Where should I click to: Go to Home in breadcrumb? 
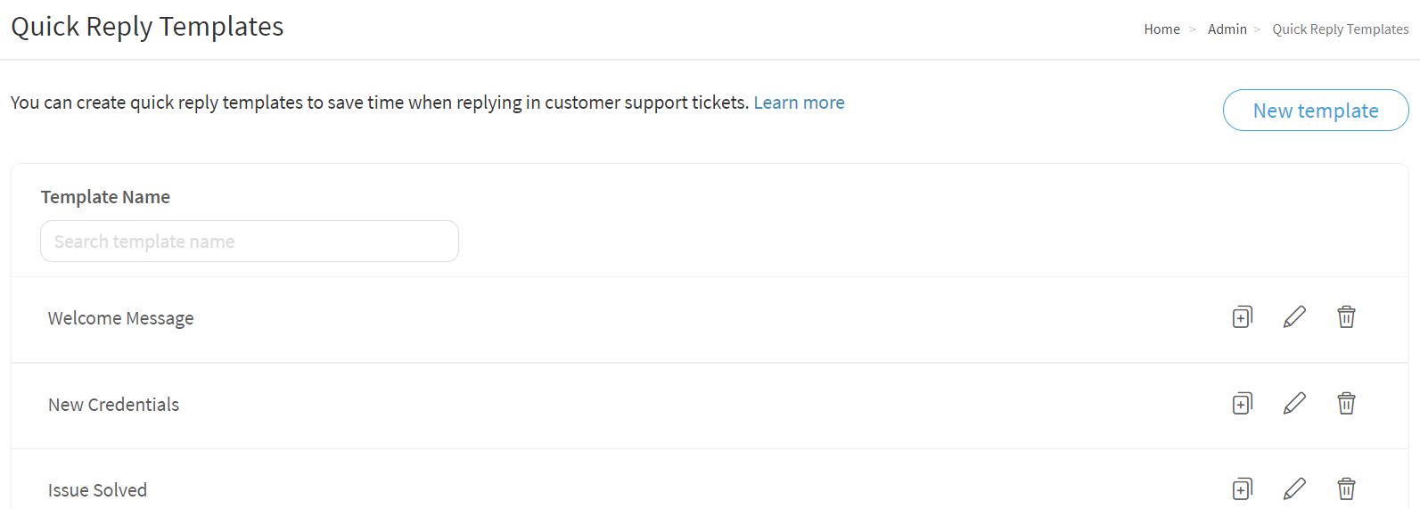tap(1161, 29)
